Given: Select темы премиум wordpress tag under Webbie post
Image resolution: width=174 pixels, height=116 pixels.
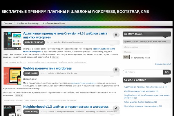Looking at the screenshot, I should coord(36,101).
